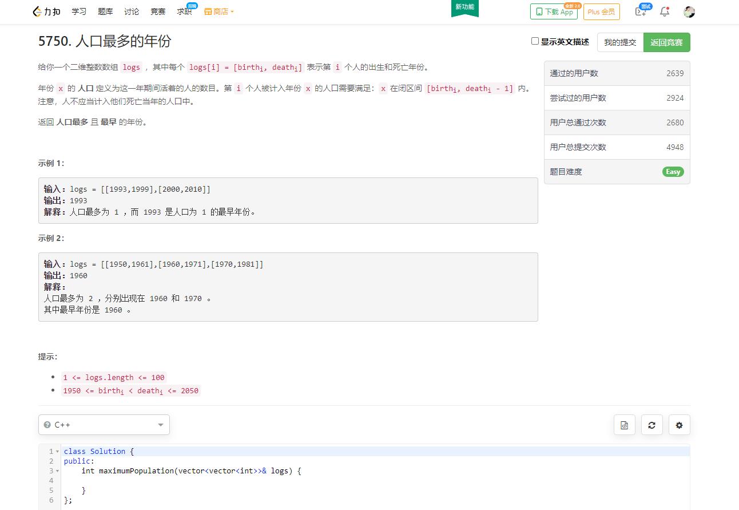
Task: Click the class Solution code line
Action: pyautogui.click(x=99, y=452)
